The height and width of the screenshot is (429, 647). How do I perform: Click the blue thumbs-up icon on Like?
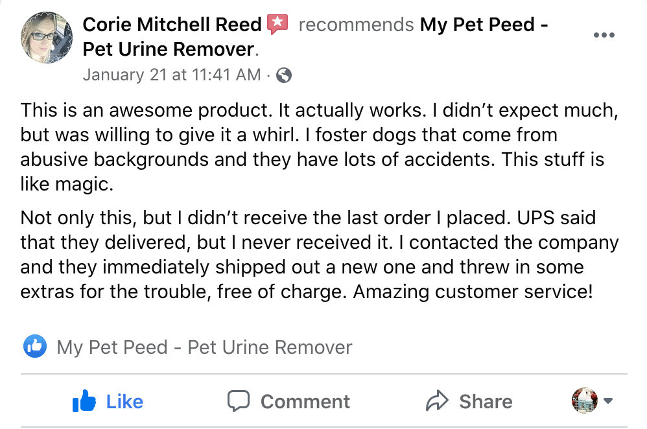click(84, 400)
